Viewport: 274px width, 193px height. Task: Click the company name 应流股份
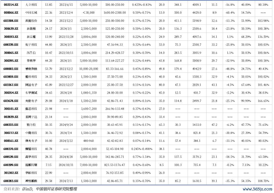click(x=31, y=21)
